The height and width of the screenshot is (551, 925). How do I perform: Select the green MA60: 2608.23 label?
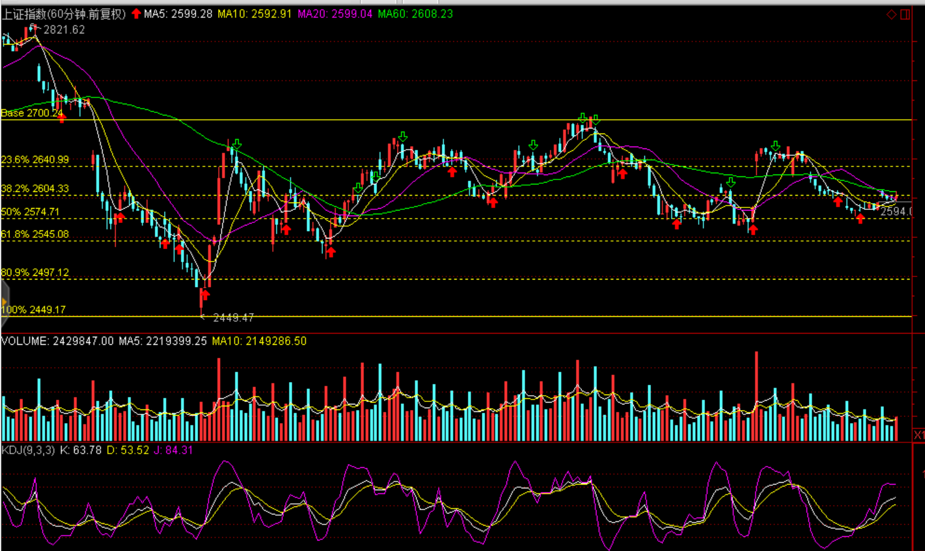pos(415,14)
